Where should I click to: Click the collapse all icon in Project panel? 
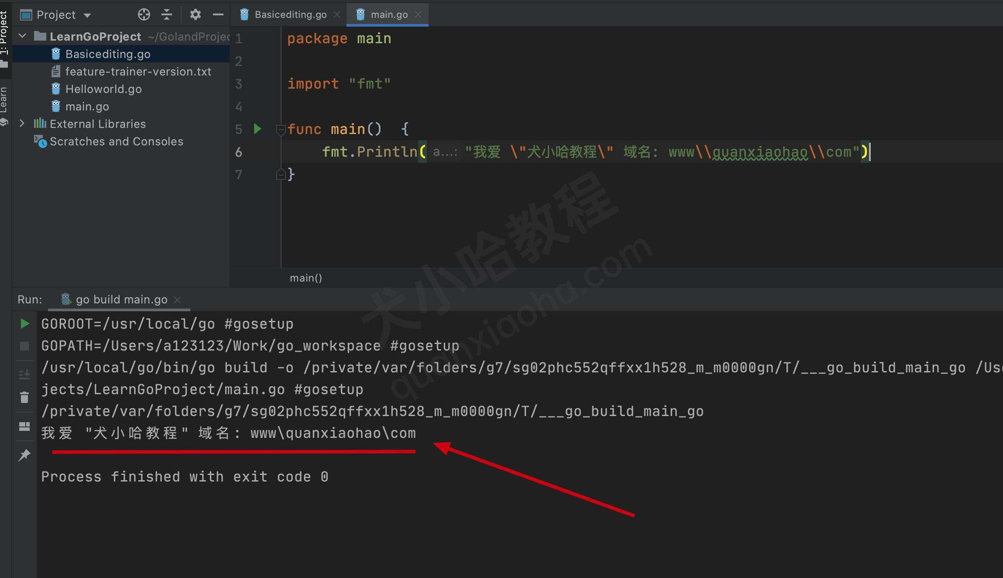point(167,15)
